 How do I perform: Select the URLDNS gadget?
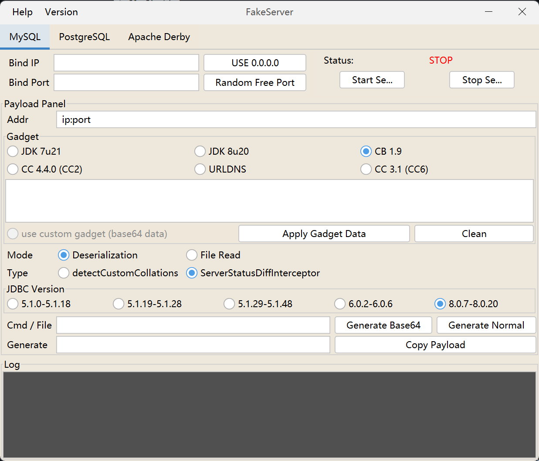click(x=220, y=169)
